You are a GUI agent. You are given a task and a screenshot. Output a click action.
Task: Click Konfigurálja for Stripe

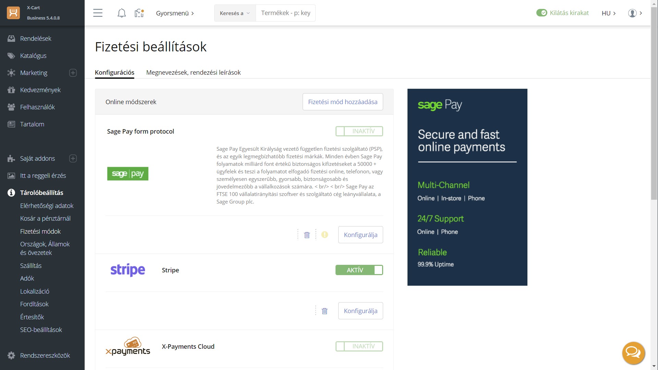click(x=361, y=311)
